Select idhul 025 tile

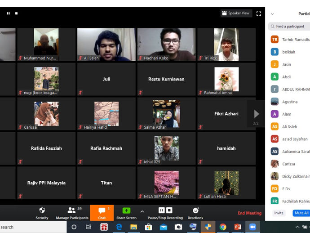[x=167, y=148]
